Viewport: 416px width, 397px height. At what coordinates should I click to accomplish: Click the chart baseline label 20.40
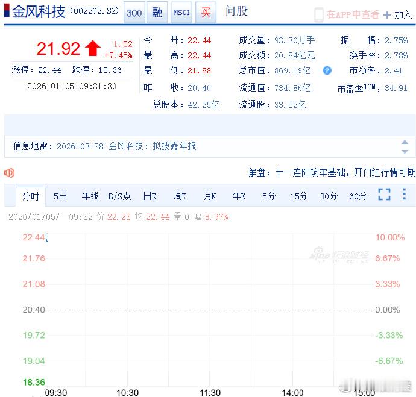(34, 310)
